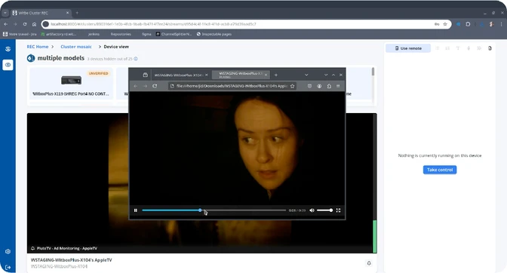Click the UNVERIFIED badge on device card

point(98,73)
